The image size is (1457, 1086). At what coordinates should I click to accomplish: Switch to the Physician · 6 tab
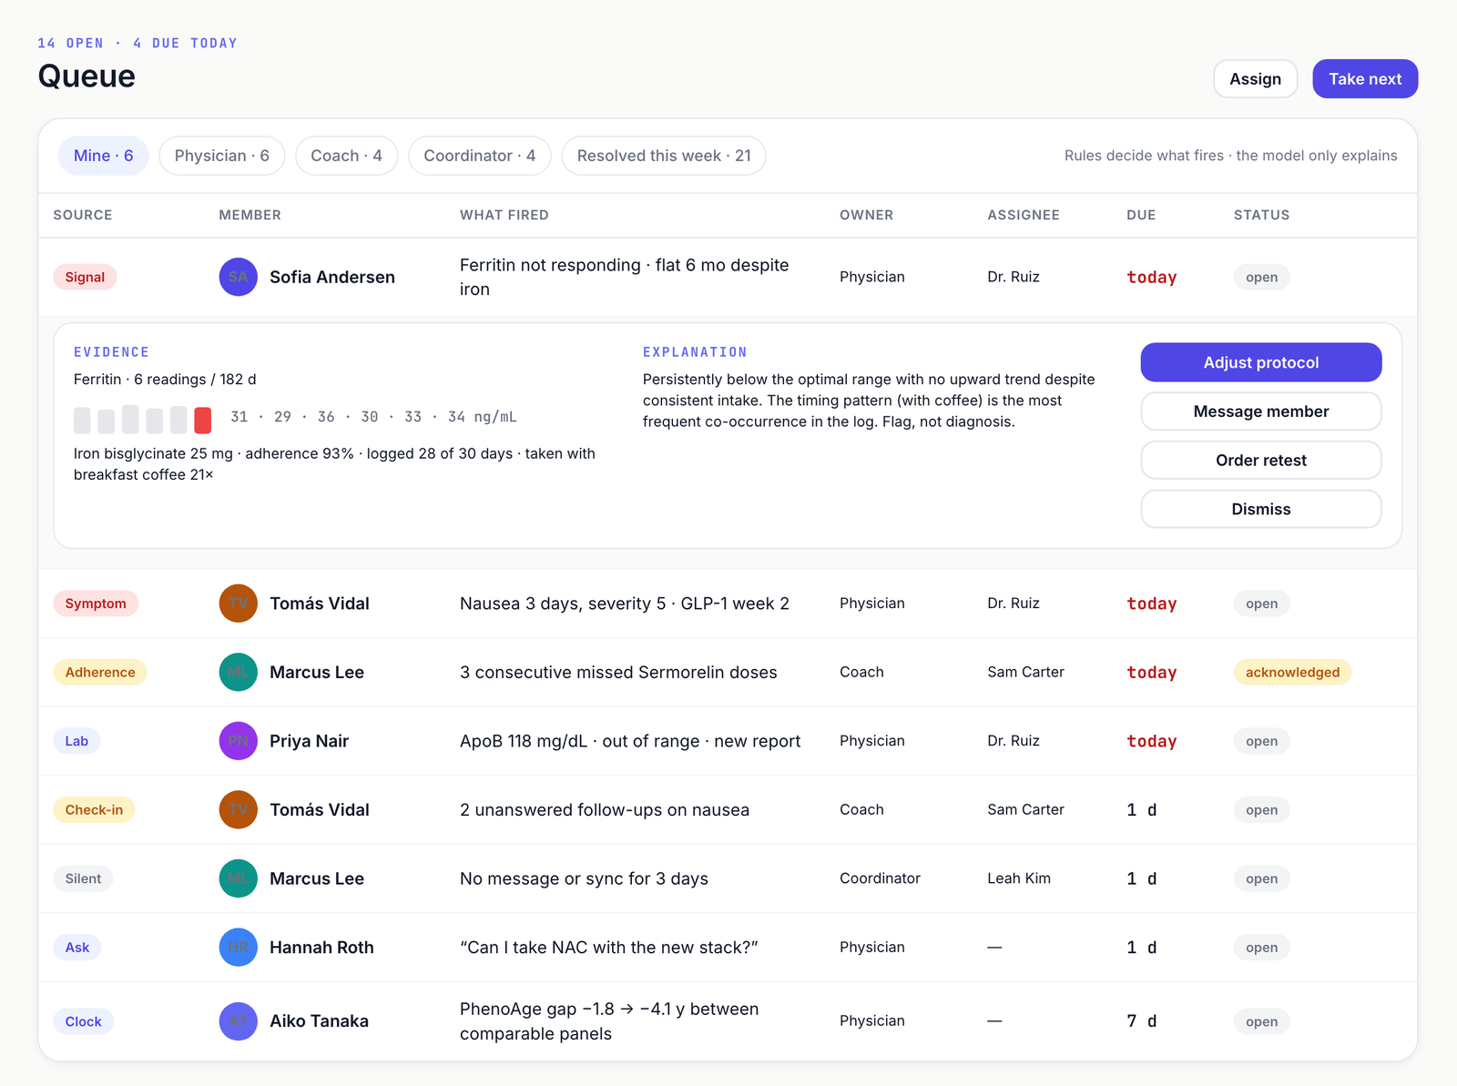point(221,156)
